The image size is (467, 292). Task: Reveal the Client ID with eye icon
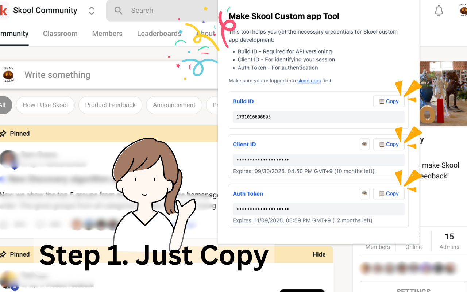pyautogui.click(x=364, y=144)
